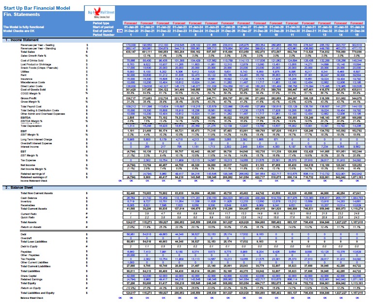Click the 'Income Statement Check' row label
This screenshot has height=304, width=374.
tap(33, 181)
